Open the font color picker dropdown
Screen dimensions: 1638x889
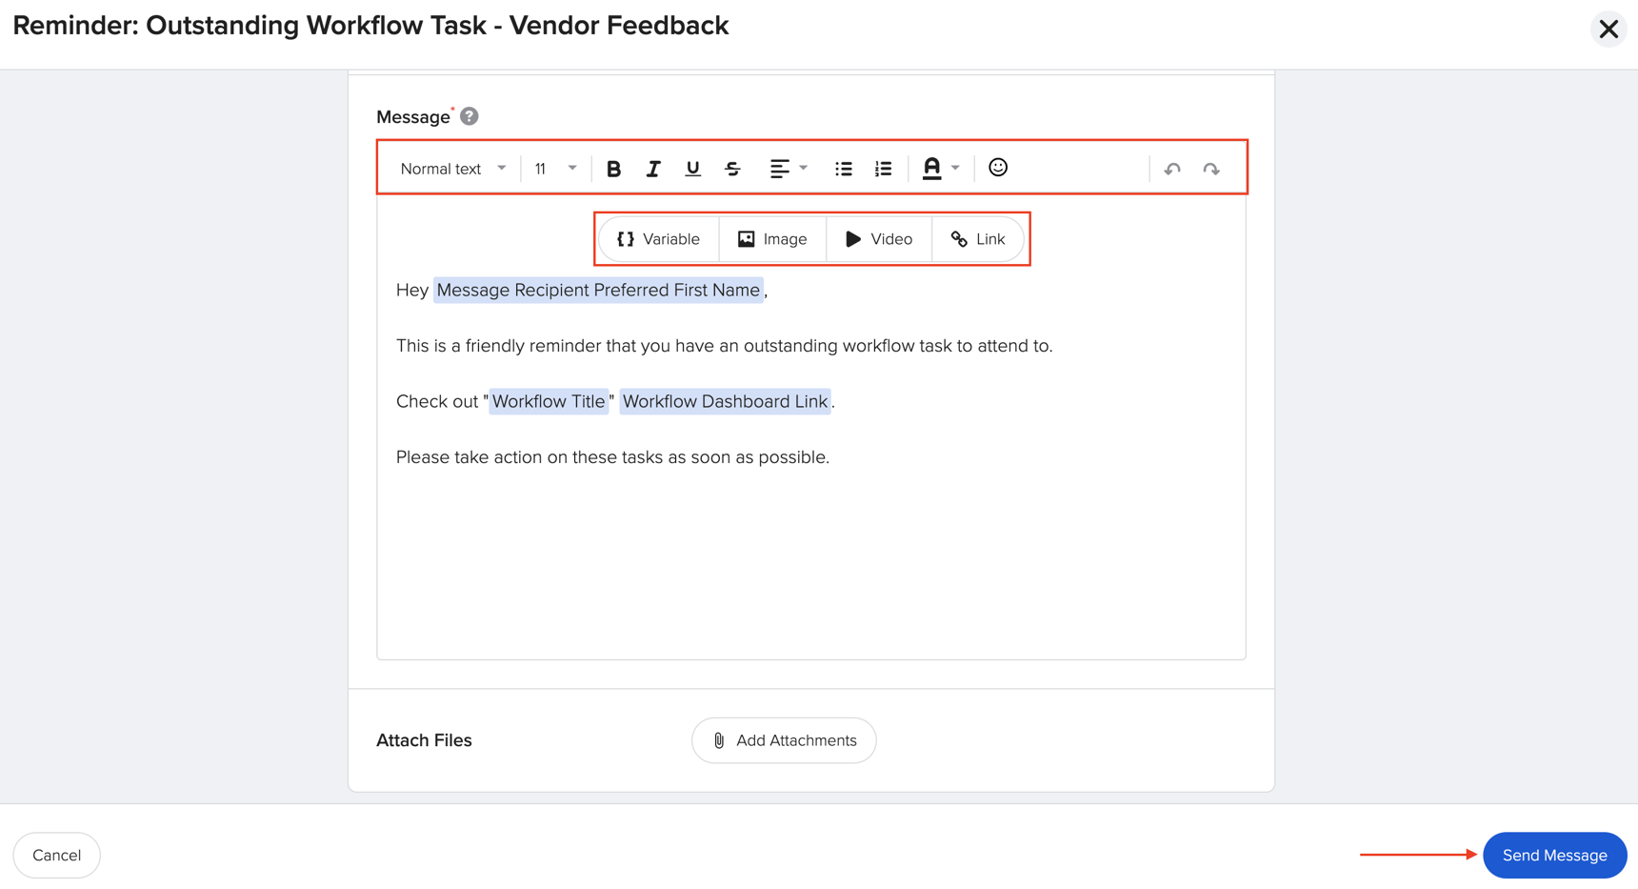941,168
